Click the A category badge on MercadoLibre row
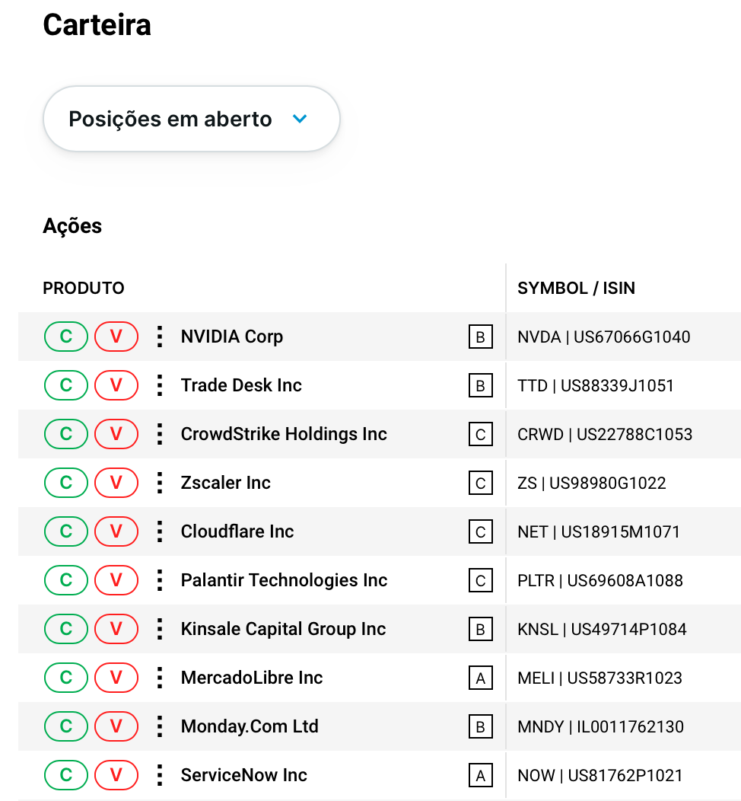Screen dimensions: 741x801 click(480, 678)
